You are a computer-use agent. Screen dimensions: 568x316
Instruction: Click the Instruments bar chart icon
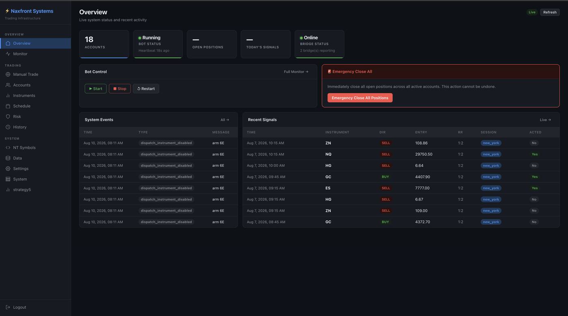(8, 96)
